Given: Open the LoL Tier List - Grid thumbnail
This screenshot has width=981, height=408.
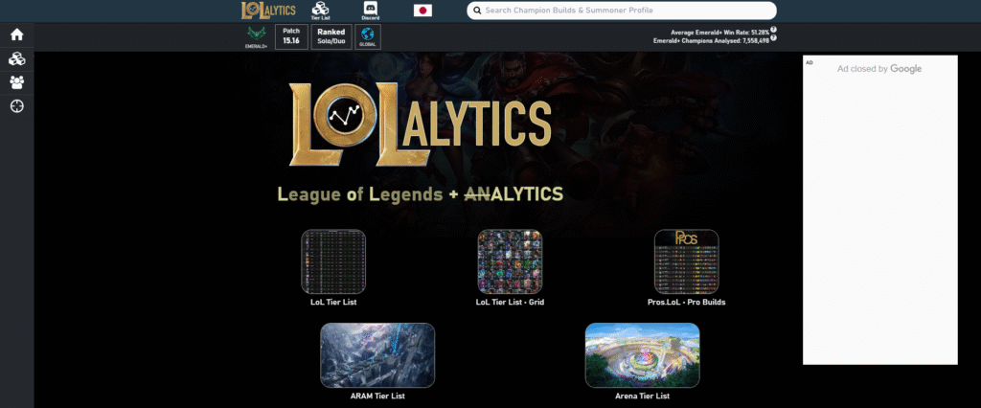Looking at the screenshot, I should (x=510, y=261).
